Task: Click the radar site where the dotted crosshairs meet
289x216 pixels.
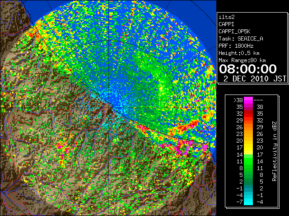Action: coord(109,108)
